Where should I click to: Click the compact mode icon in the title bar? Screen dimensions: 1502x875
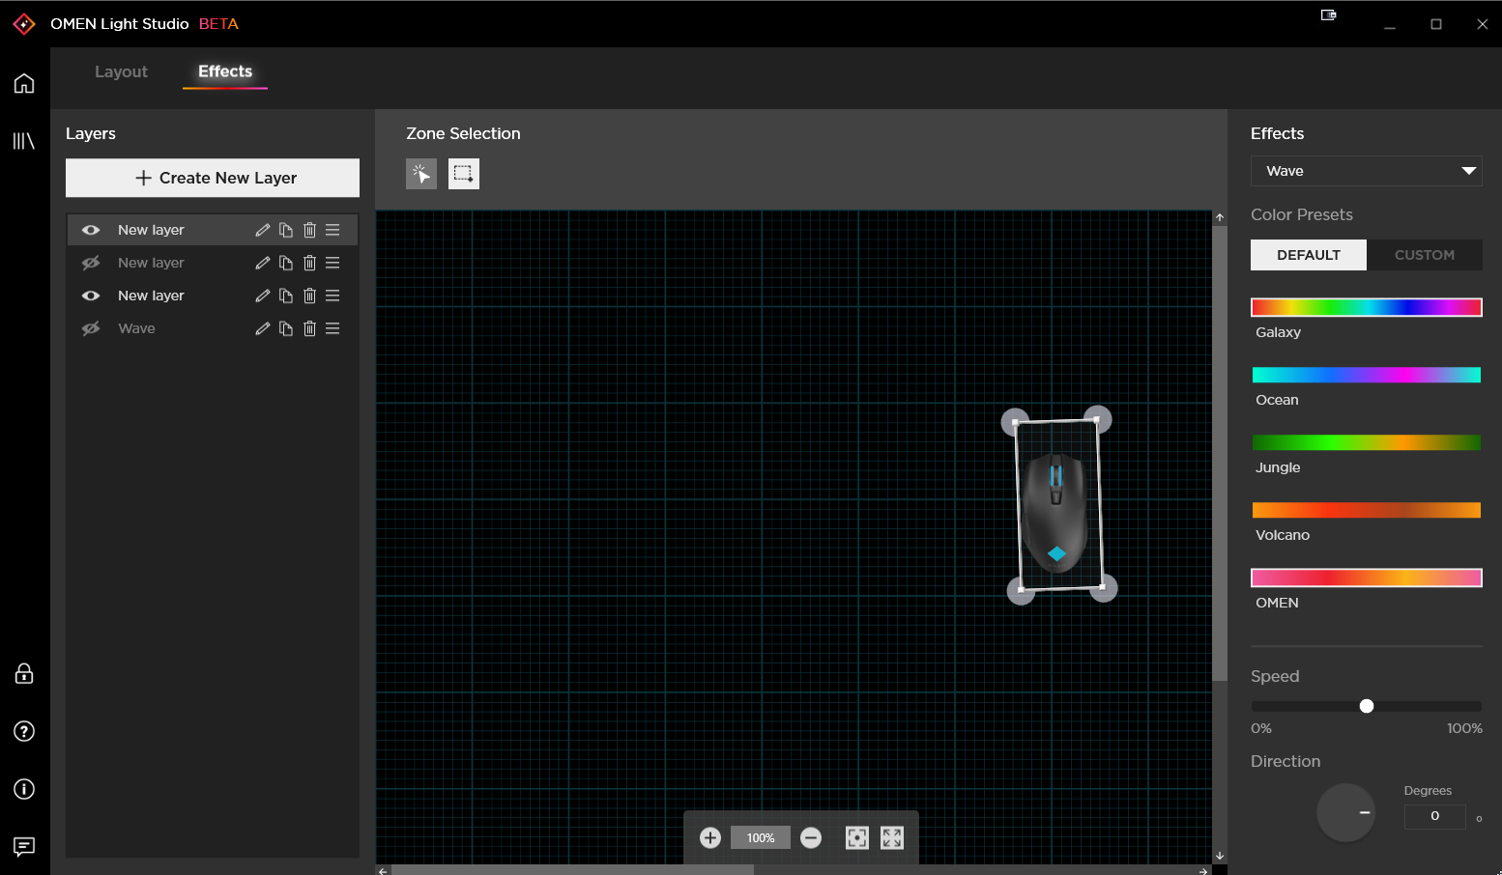(1329, 14)
